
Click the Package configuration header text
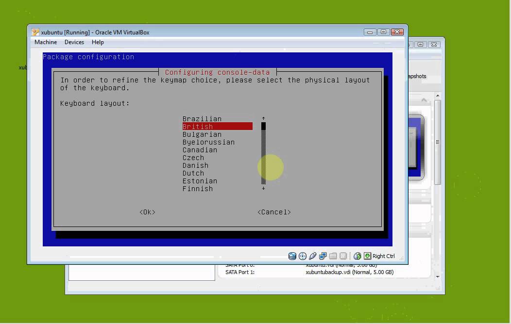point(88,57)
